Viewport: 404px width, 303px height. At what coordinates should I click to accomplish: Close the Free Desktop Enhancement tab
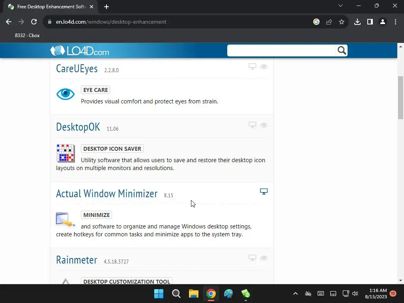coord(92,7)
